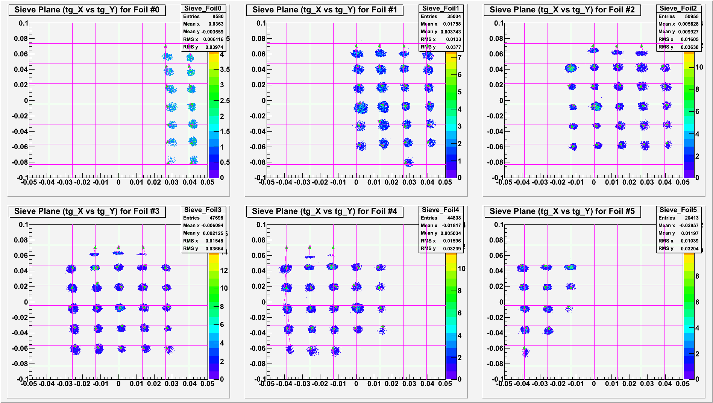Click the Entries 20413 row in Sieve_Foil5
Viewport: 713px width, 403px height.
click(678, 218)
